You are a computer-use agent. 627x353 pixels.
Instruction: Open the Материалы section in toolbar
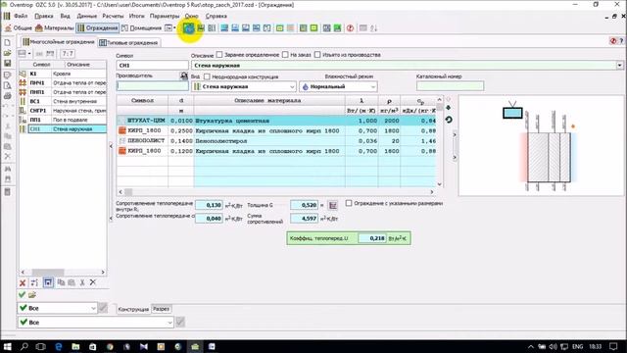click(55, 28)
